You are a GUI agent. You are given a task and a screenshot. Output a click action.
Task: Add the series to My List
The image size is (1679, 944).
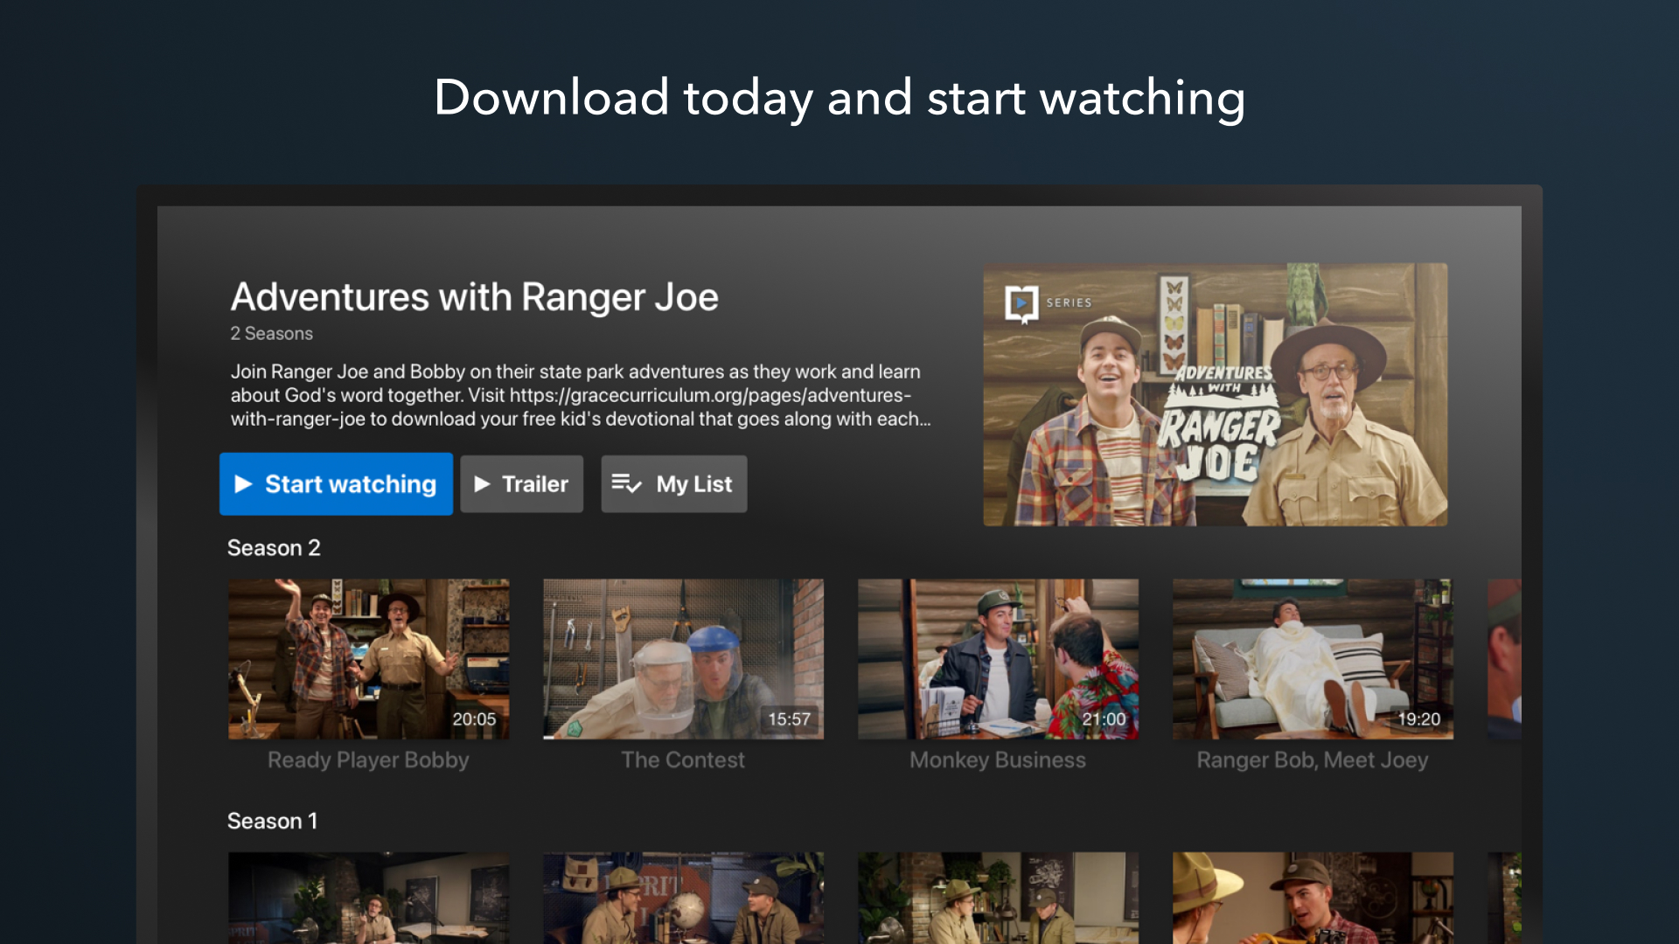(x=674, y=484)
